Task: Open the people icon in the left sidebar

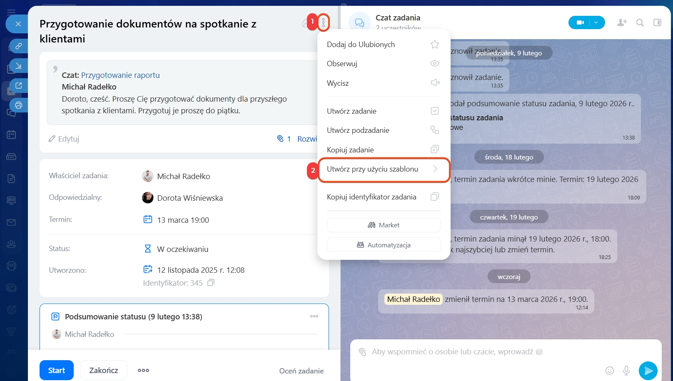Action: [11, 244]
